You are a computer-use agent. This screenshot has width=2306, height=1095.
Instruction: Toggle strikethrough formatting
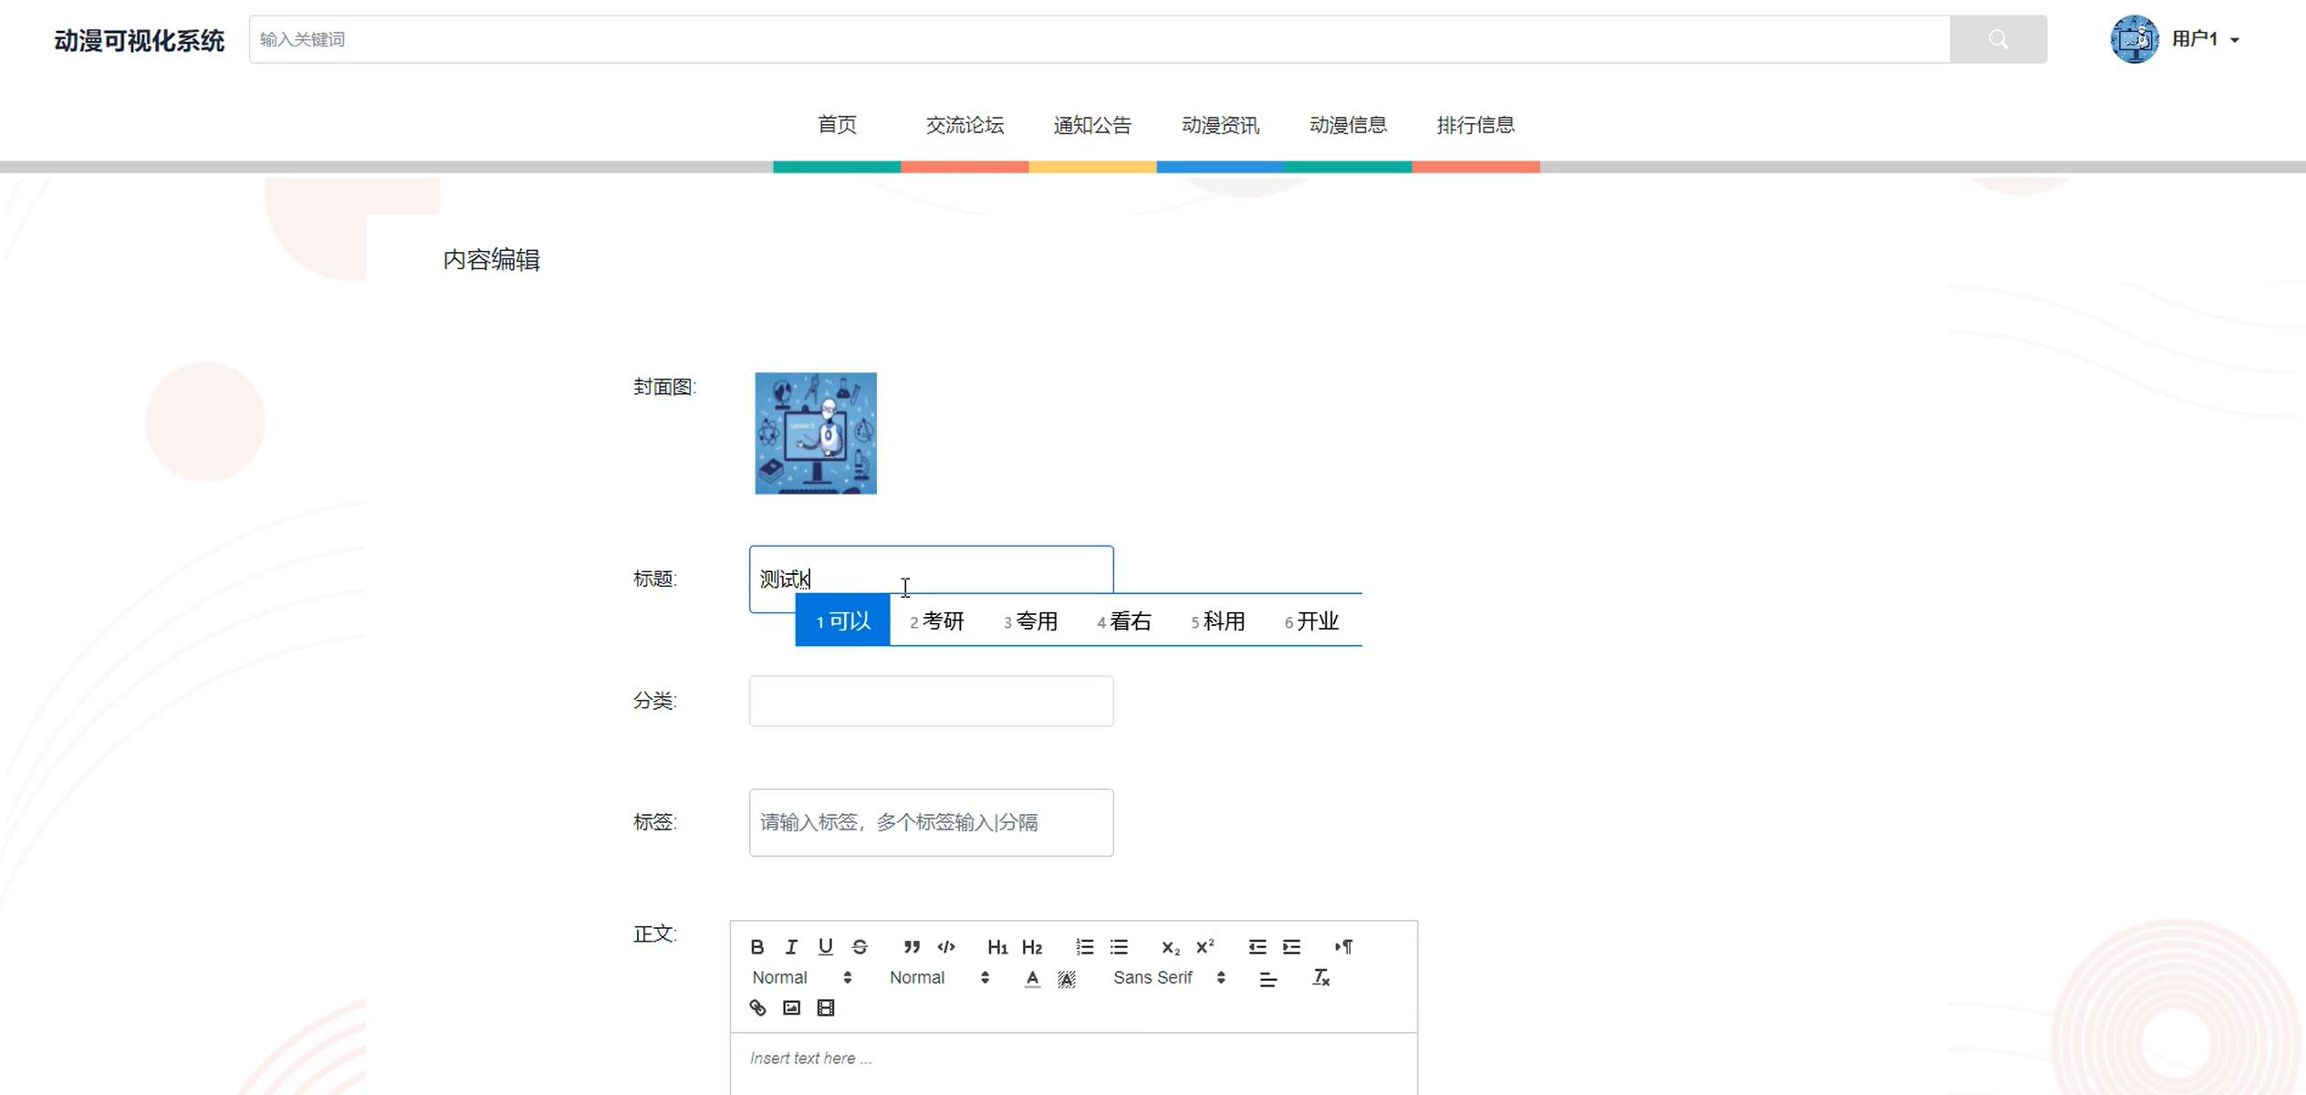tap(860, 946)
